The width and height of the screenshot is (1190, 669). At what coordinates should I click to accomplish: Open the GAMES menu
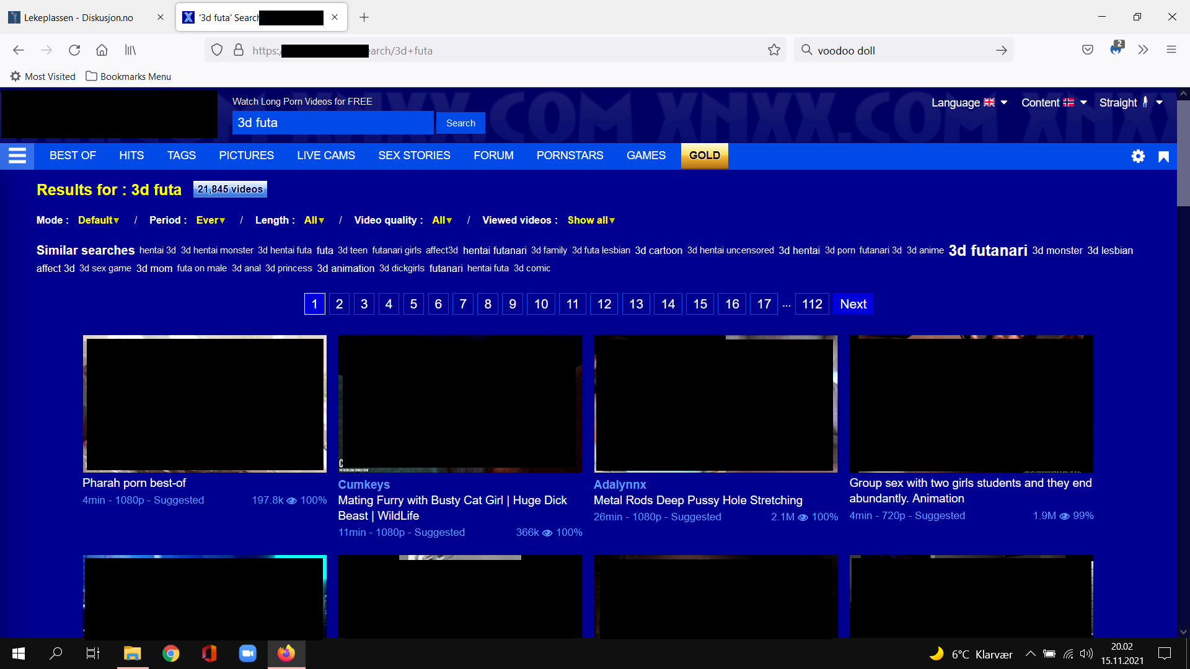pyautogui.click(x=646, y=155)
